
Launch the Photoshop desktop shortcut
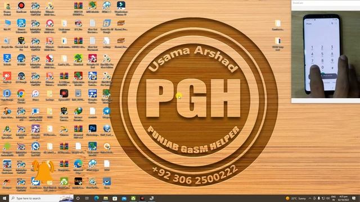pyautogui.click(x=92, y=128)
